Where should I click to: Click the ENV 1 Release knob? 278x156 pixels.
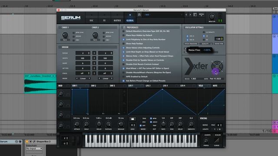click(121, 124)
